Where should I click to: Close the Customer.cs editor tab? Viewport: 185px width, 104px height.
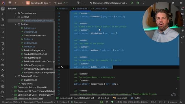89,8
